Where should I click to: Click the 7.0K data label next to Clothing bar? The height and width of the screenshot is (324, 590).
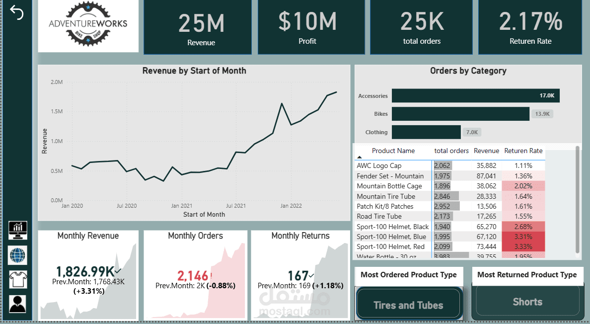point(472,132)
